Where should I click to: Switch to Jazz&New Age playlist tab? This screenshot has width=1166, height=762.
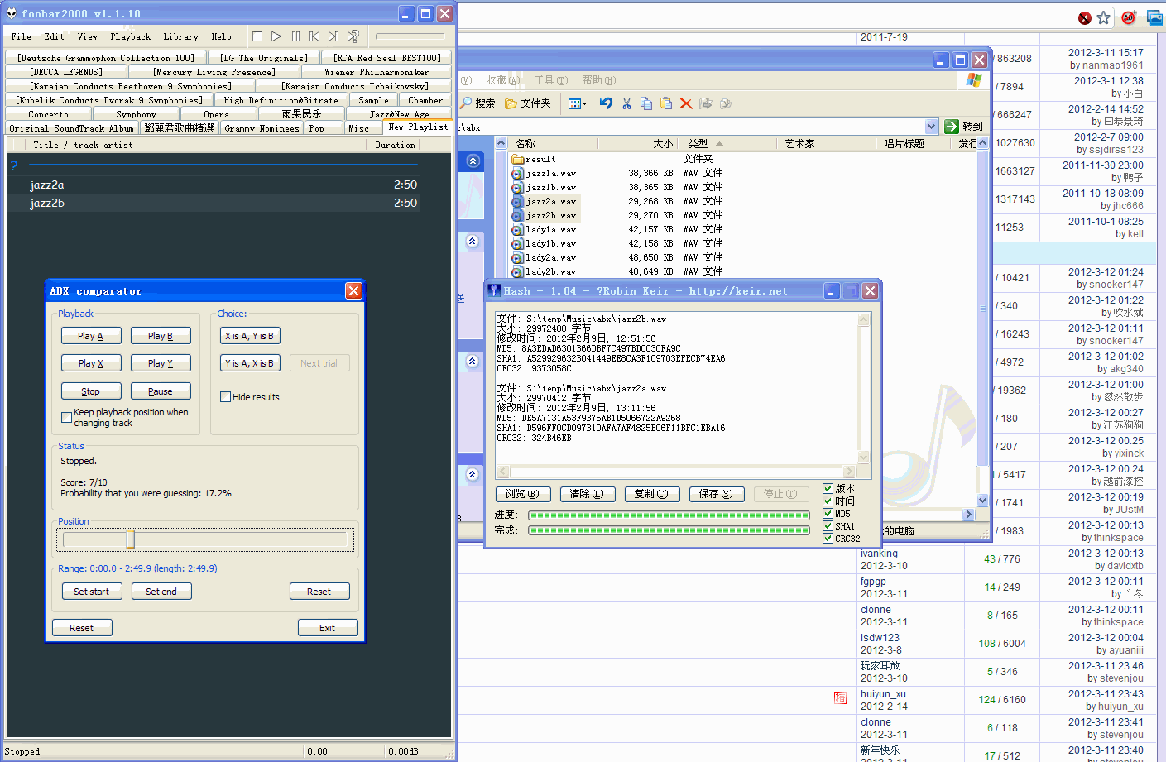[399, 114]
